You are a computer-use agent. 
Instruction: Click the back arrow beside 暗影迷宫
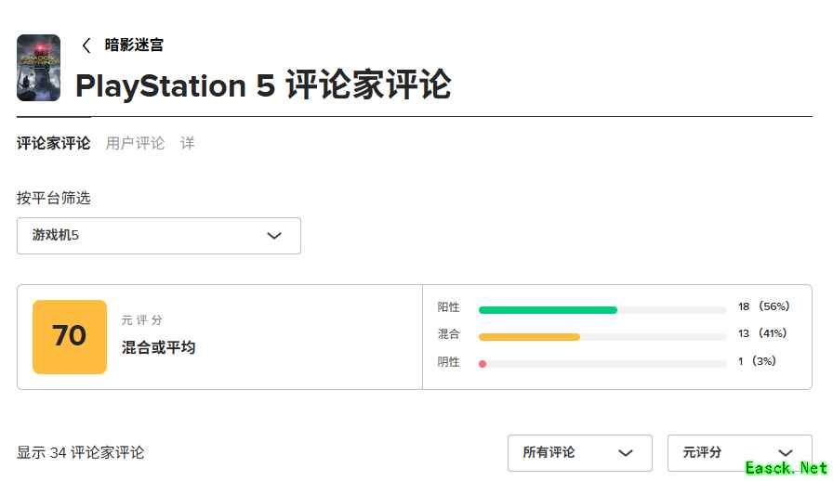click(x=86, y=45)
